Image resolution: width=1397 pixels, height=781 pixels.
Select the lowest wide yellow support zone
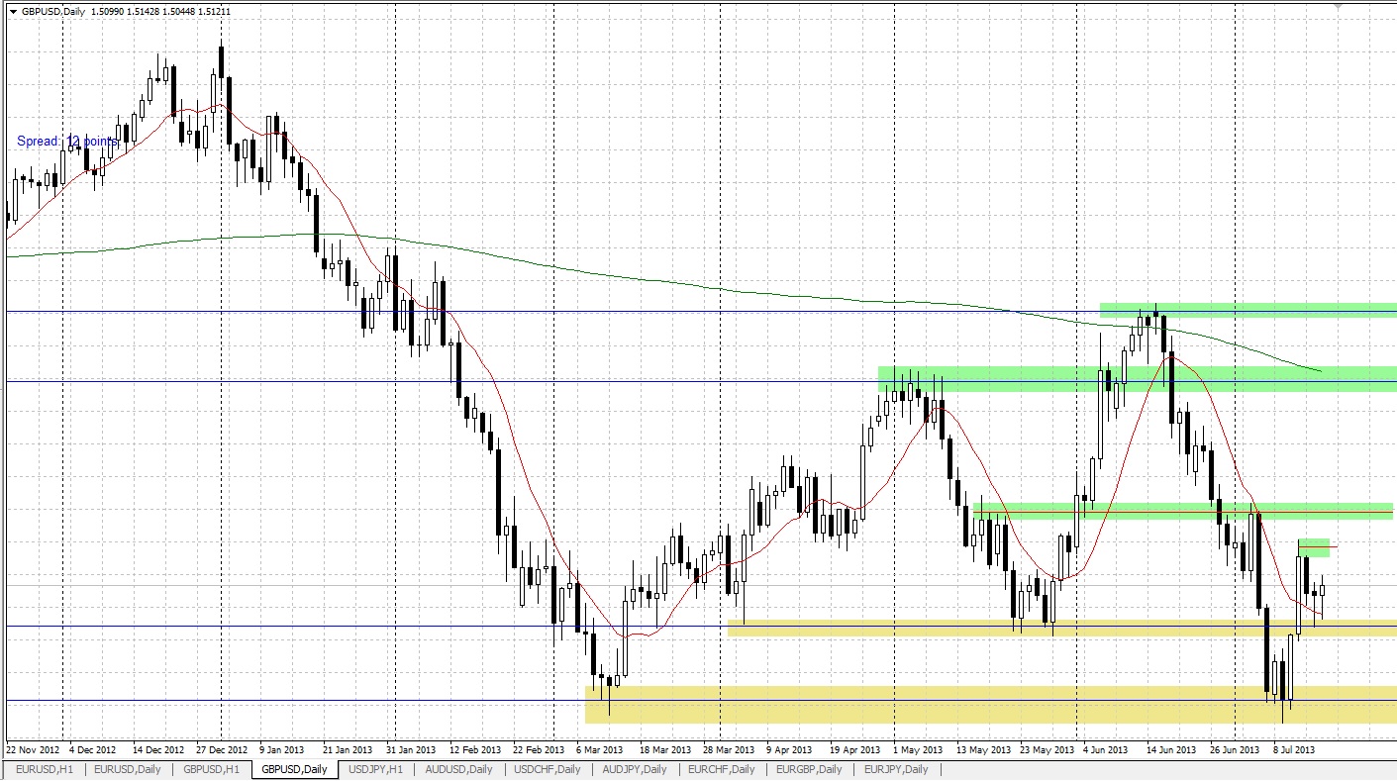pyautogui.click(x=991, y=704)
